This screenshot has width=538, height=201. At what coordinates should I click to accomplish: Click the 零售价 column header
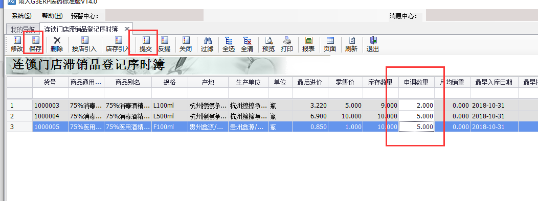tap(345, 82)
